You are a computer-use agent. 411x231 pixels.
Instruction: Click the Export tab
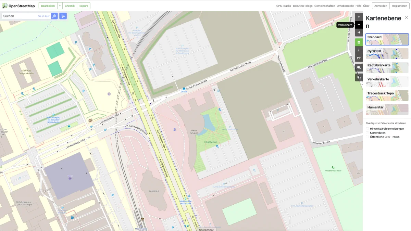83,6
